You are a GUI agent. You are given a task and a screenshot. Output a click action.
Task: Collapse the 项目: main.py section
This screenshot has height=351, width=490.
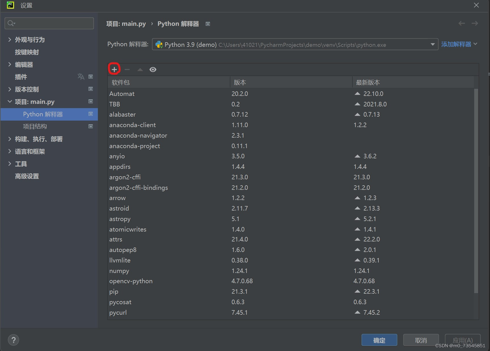pyautogui.click(x=10, y=102)
